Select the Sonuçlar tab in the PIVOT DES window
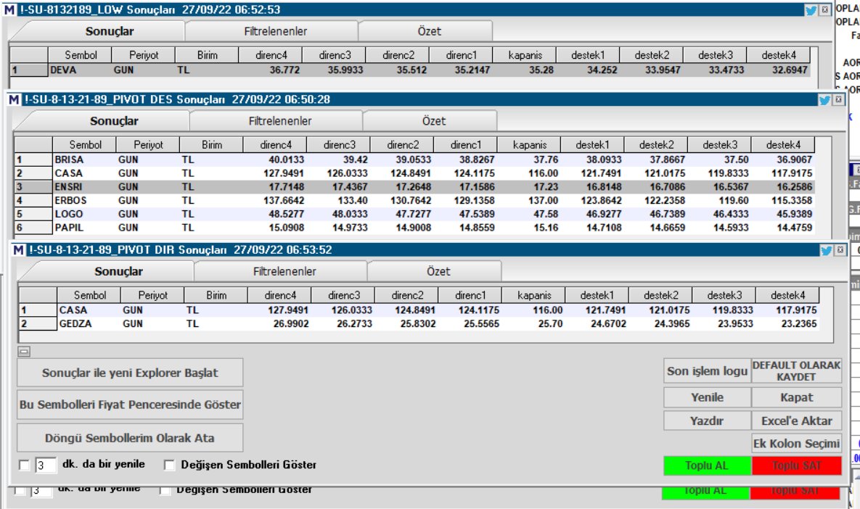This screenshot has height=509, width=860. [113, 121]
